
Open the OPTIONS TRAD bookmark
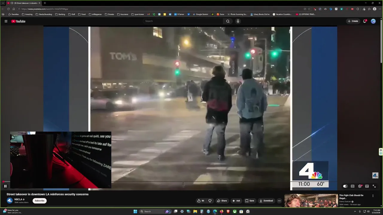coord(305,14)
